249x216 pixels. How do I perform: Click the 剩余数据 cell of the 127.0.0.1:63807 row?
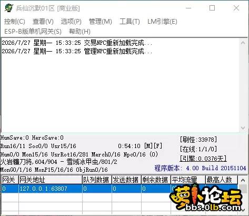tap(156, 189)
